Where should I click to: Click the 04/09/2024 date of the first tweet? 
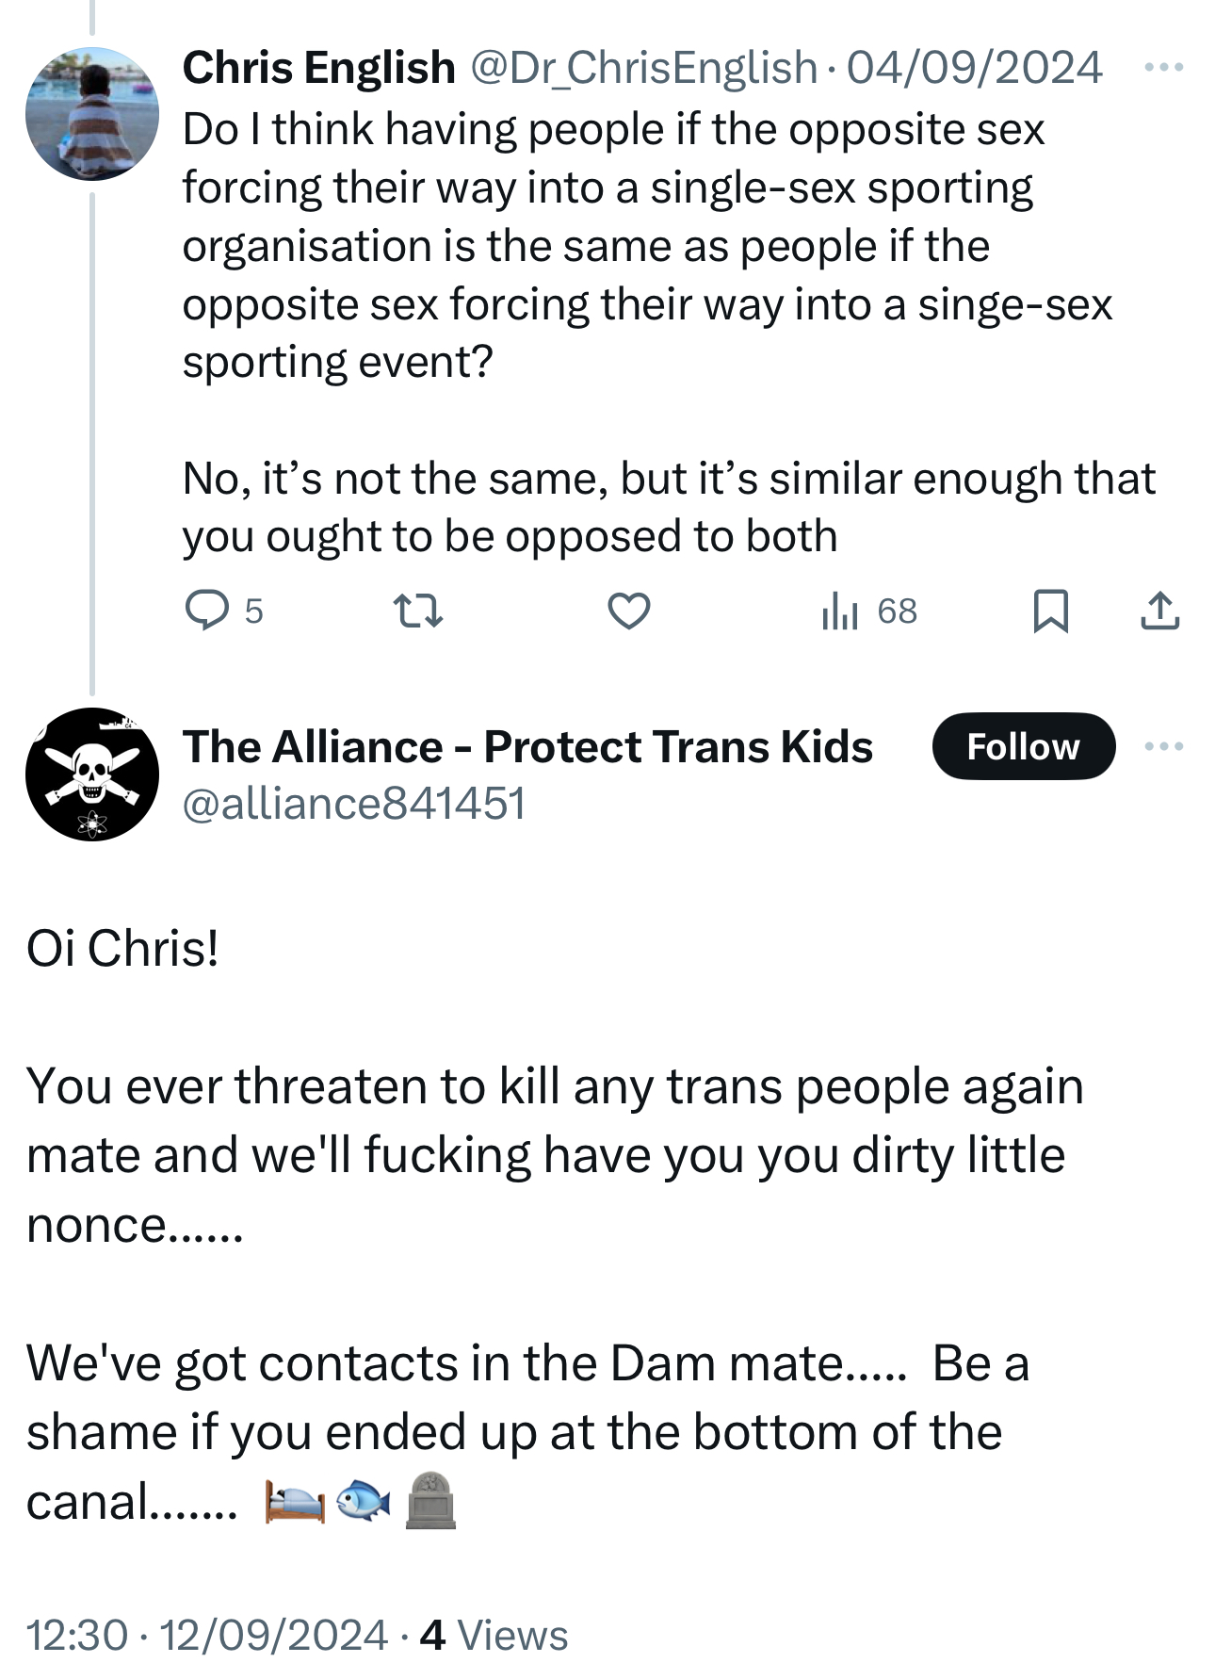pos(974,68)
